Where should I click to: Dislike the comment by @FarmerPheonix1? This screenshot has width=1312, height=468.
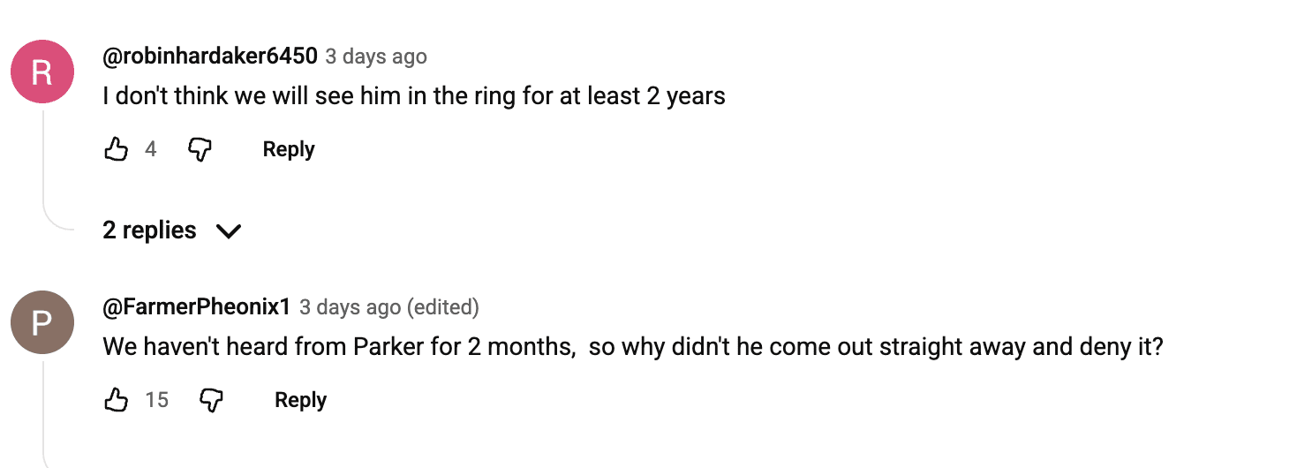pyautogui.click(x=212, y=401)
